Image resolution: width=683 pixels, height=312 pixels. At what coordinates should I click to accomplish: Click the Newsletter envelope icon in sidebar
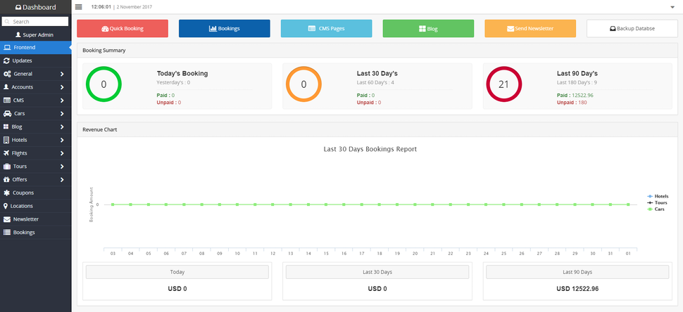pos(7,219)
